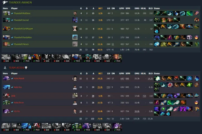The width and height of the screenshot is (202, 134).
Task: Click pick 23 hero in Thunder Awaken's draft
Action: [117, 58]
